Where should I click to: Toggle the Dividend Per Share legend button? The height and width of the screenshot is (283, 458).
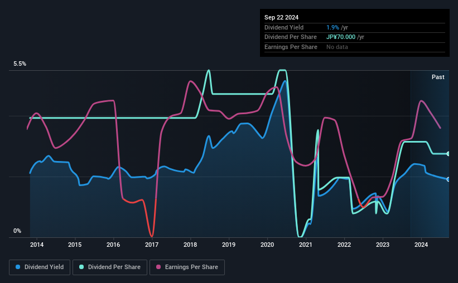coord(110,267)
